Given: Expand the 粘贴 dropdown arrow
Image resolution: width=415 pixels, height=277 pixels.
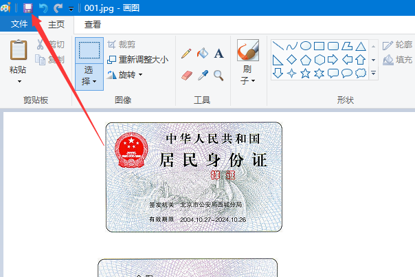Looking at the screenshot, I should click(x=19, y=81).
